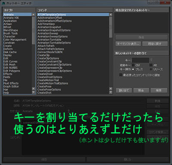Click the bottom down arrow of command scrollbar
Viewport: 172px width, 165px height.
click(x=111, y=92)
